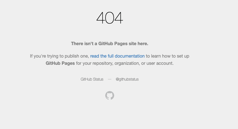
Task: Click the large 404 heading
Action: point(109,18)
